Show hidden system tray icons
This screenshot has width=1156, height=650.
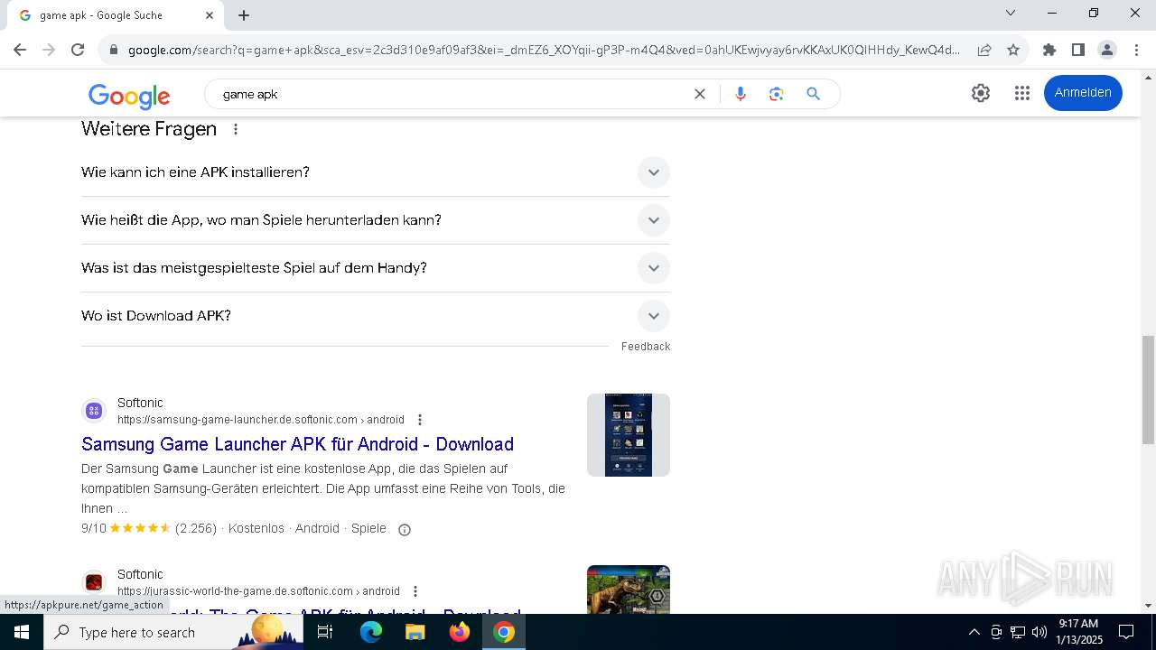tap(974, 632)
